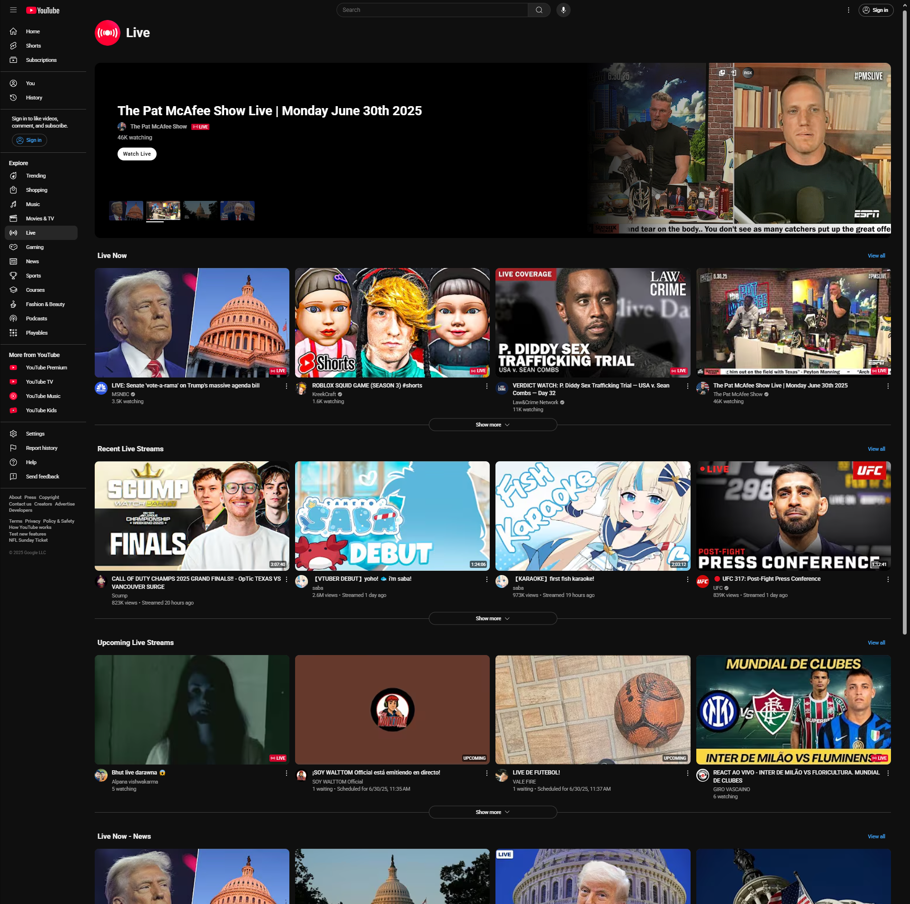Expand Show more under Upcoming Live Streams
This screenshot has height=904, width=910.
pyautogui.click(x=493, y=812)
